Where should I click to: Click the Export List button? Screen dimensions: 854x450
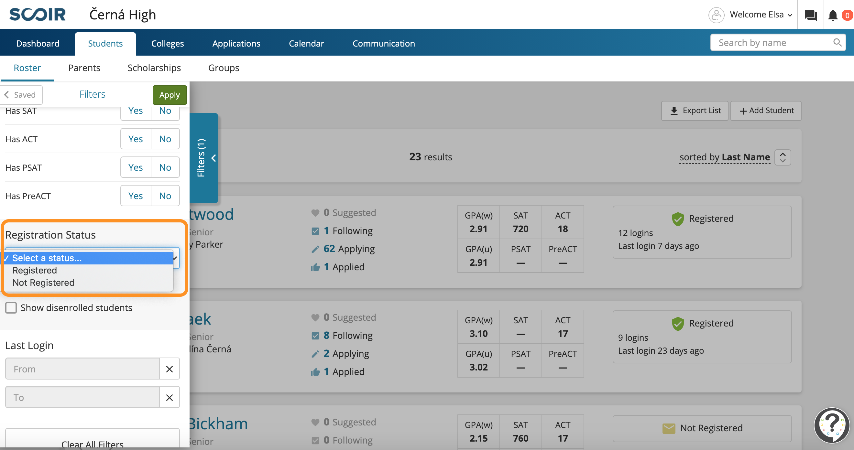pos(695,111)
